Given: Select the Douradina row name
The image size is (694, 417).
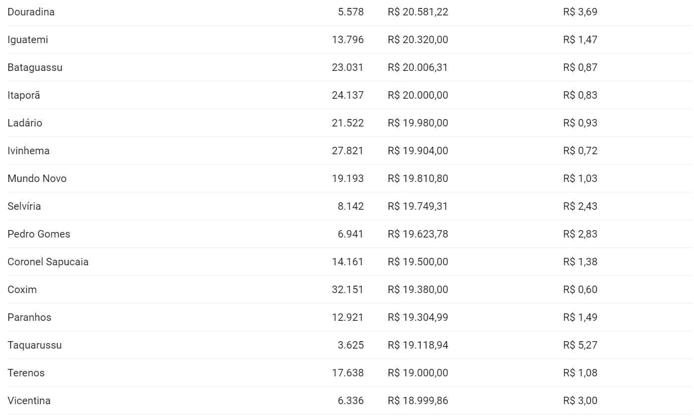Looking at the screenshot, I should (x=31, y=12).
